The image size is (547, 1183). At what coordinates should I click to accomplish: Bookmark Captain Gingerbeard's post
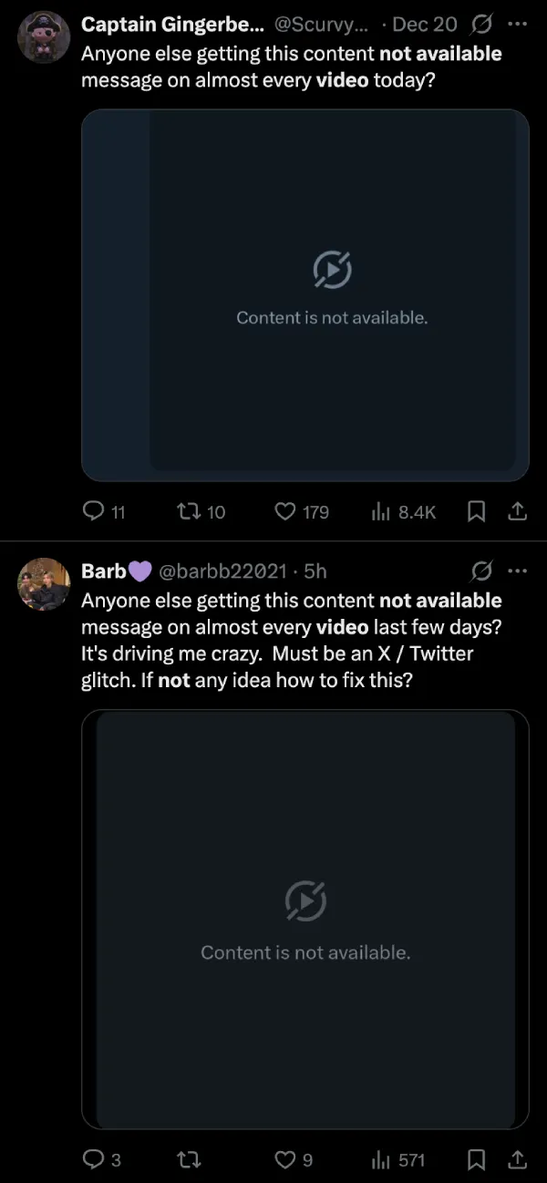coord(475,512)
